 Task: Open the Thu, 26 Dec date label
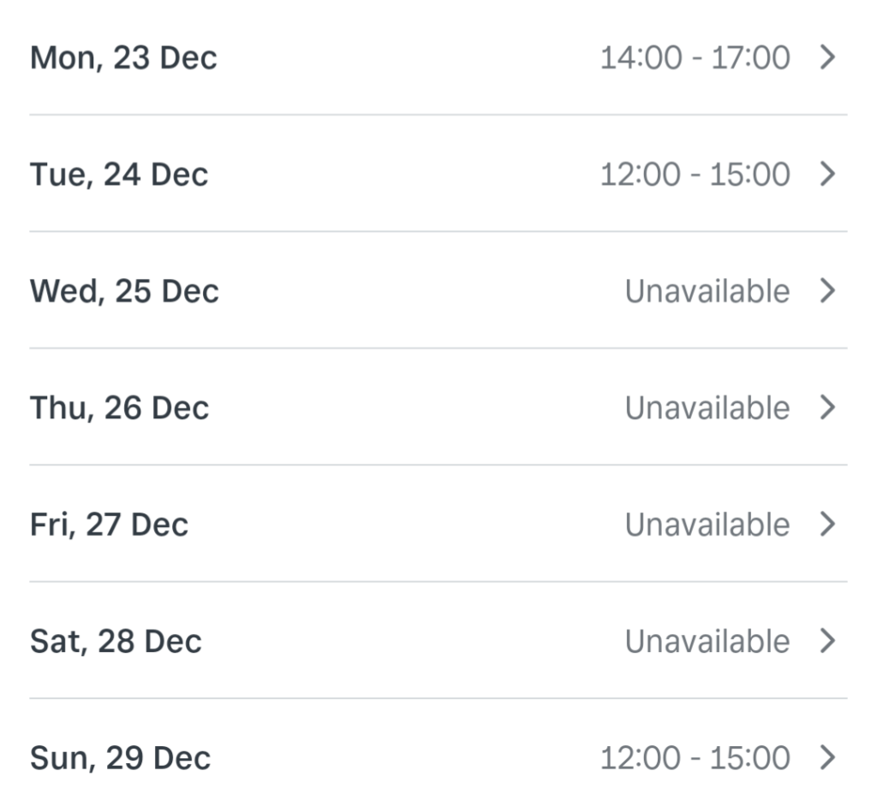point(119,408)
